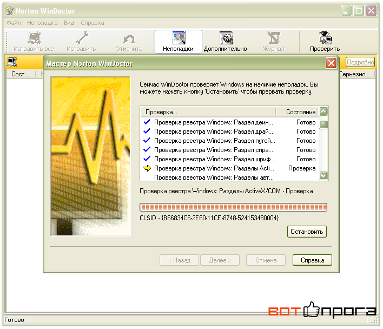Select row Проверка реестра Windows: Раздел драй...

229,131
